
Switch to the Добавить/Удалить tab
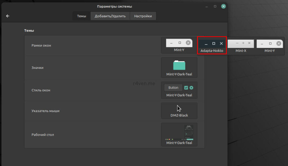[110, 16]
